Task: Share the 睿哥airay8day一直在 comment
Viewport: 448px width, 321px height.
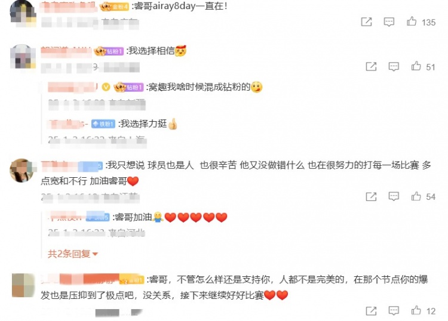Action: point(367,21)
